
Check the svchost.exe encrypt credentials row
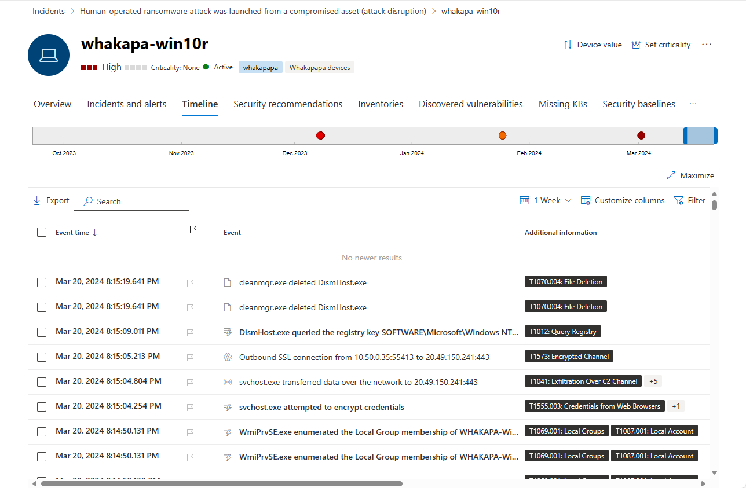click(x=42, y=407)
